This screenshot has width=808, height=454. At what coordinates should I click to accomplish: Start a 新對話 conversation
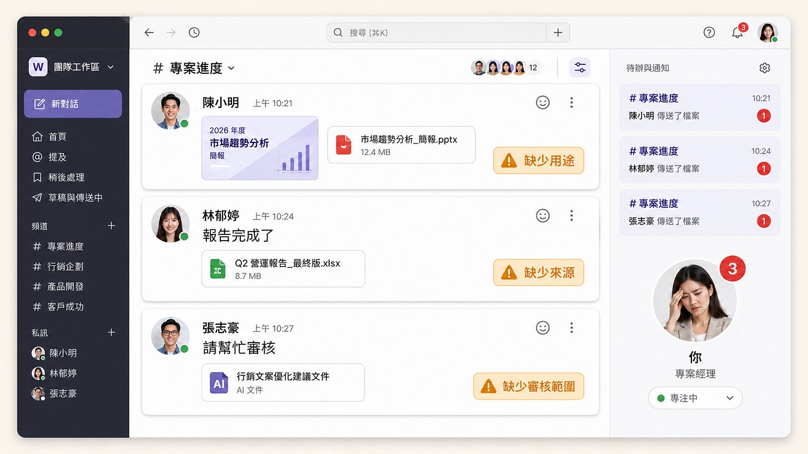pos(73,104)
